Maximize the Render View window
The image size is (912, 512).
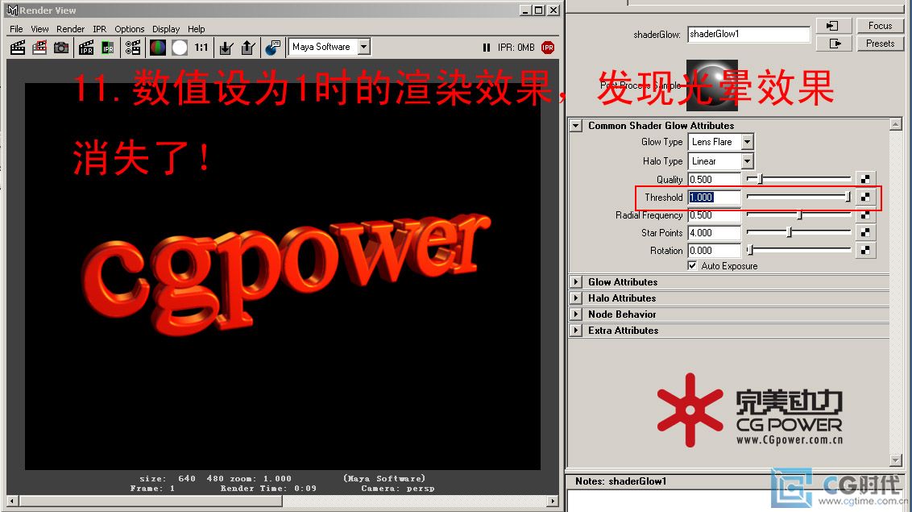point(539,10)
